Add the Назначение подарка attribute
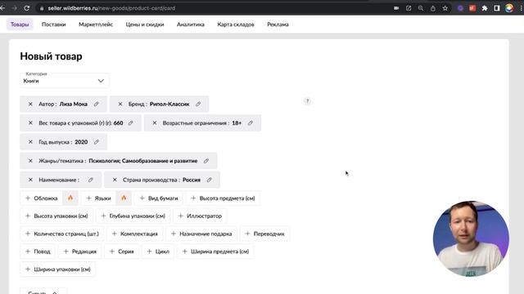 pos(201,234)
